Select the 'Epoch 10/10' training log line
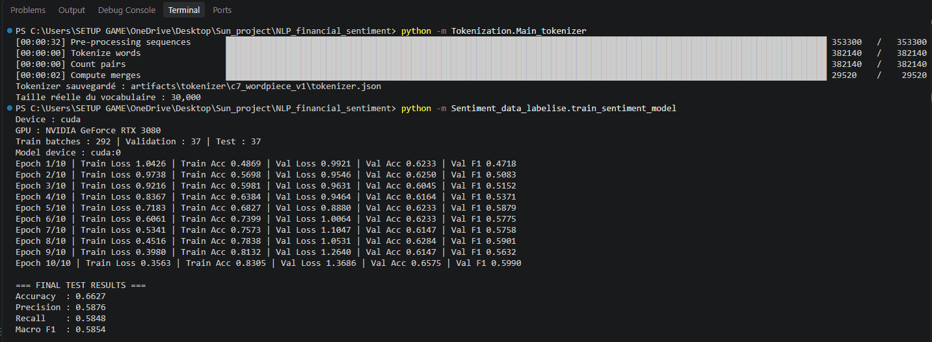This screenshot has height=342, width=932. click(x=269, y=263)
